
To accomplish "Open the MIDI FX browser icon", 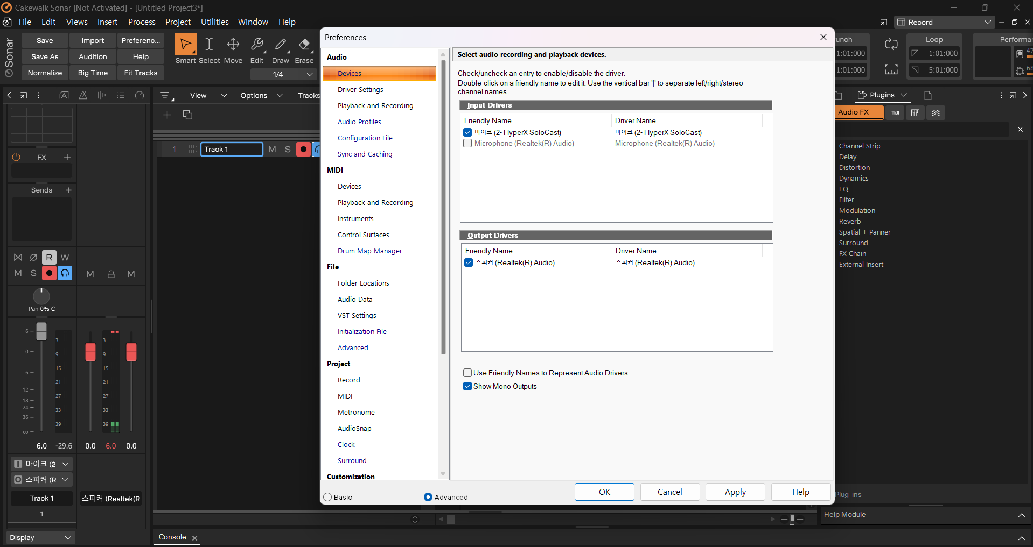I will [x=895, y=112].
